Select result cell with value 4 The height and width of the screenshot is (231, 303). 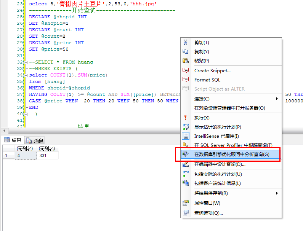[x=26, y=156]
